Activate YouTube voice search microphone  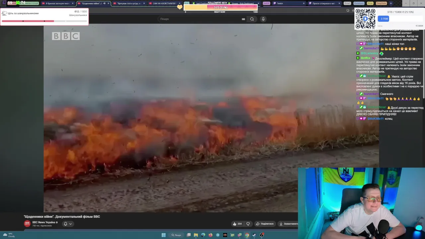pyautogui.click(x=263, y=19)
